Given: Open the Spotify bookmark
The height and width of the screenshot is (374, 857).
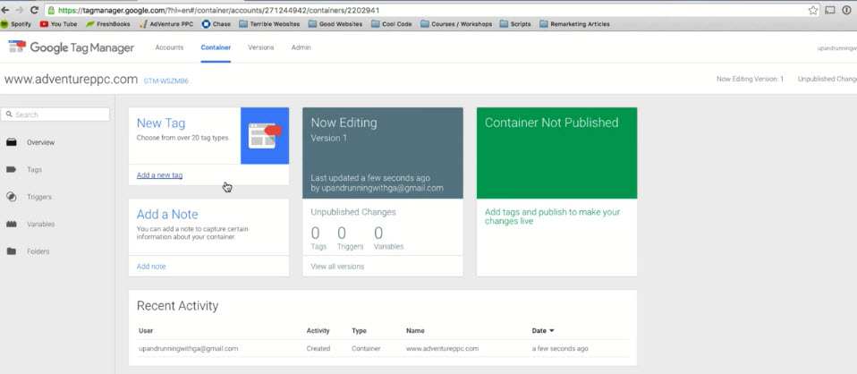Looking at the screenshot, I should [x=18, y=24].
